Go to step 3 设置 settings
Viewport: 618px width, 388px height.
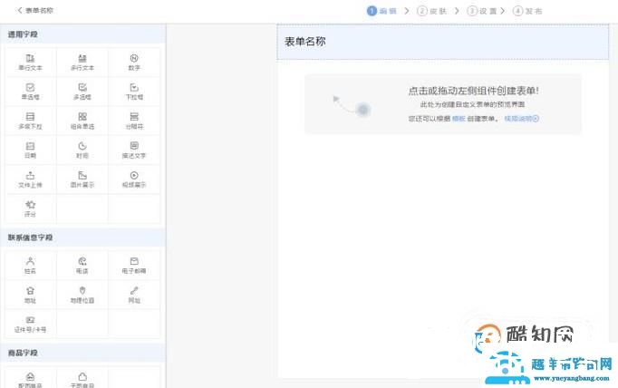click(482, 11)
